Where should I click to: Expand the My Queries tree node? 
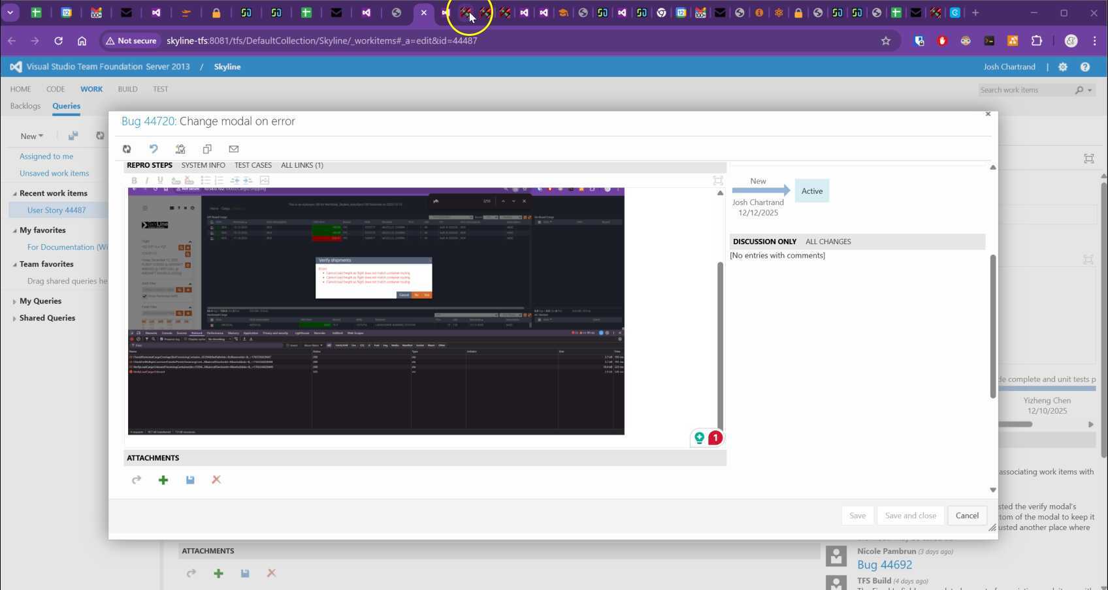pos(14,302)
